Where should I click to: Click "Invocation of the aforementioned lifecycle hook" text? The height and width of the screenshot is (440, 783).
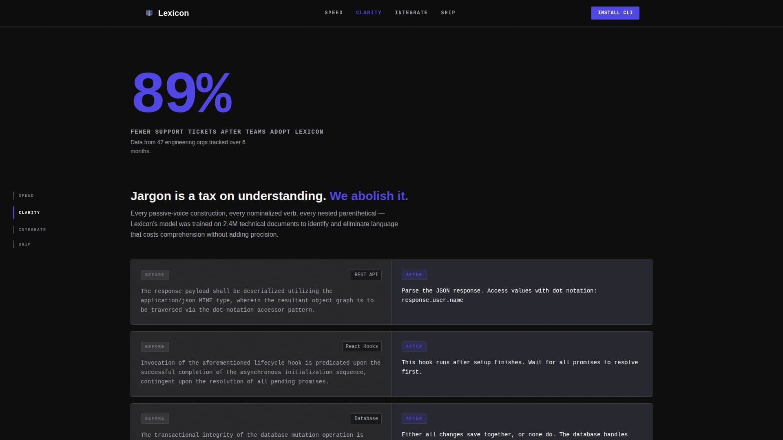(x=261, y=372)
